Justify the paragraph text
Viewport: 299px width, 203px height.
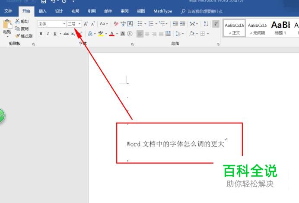pos(161,34)
